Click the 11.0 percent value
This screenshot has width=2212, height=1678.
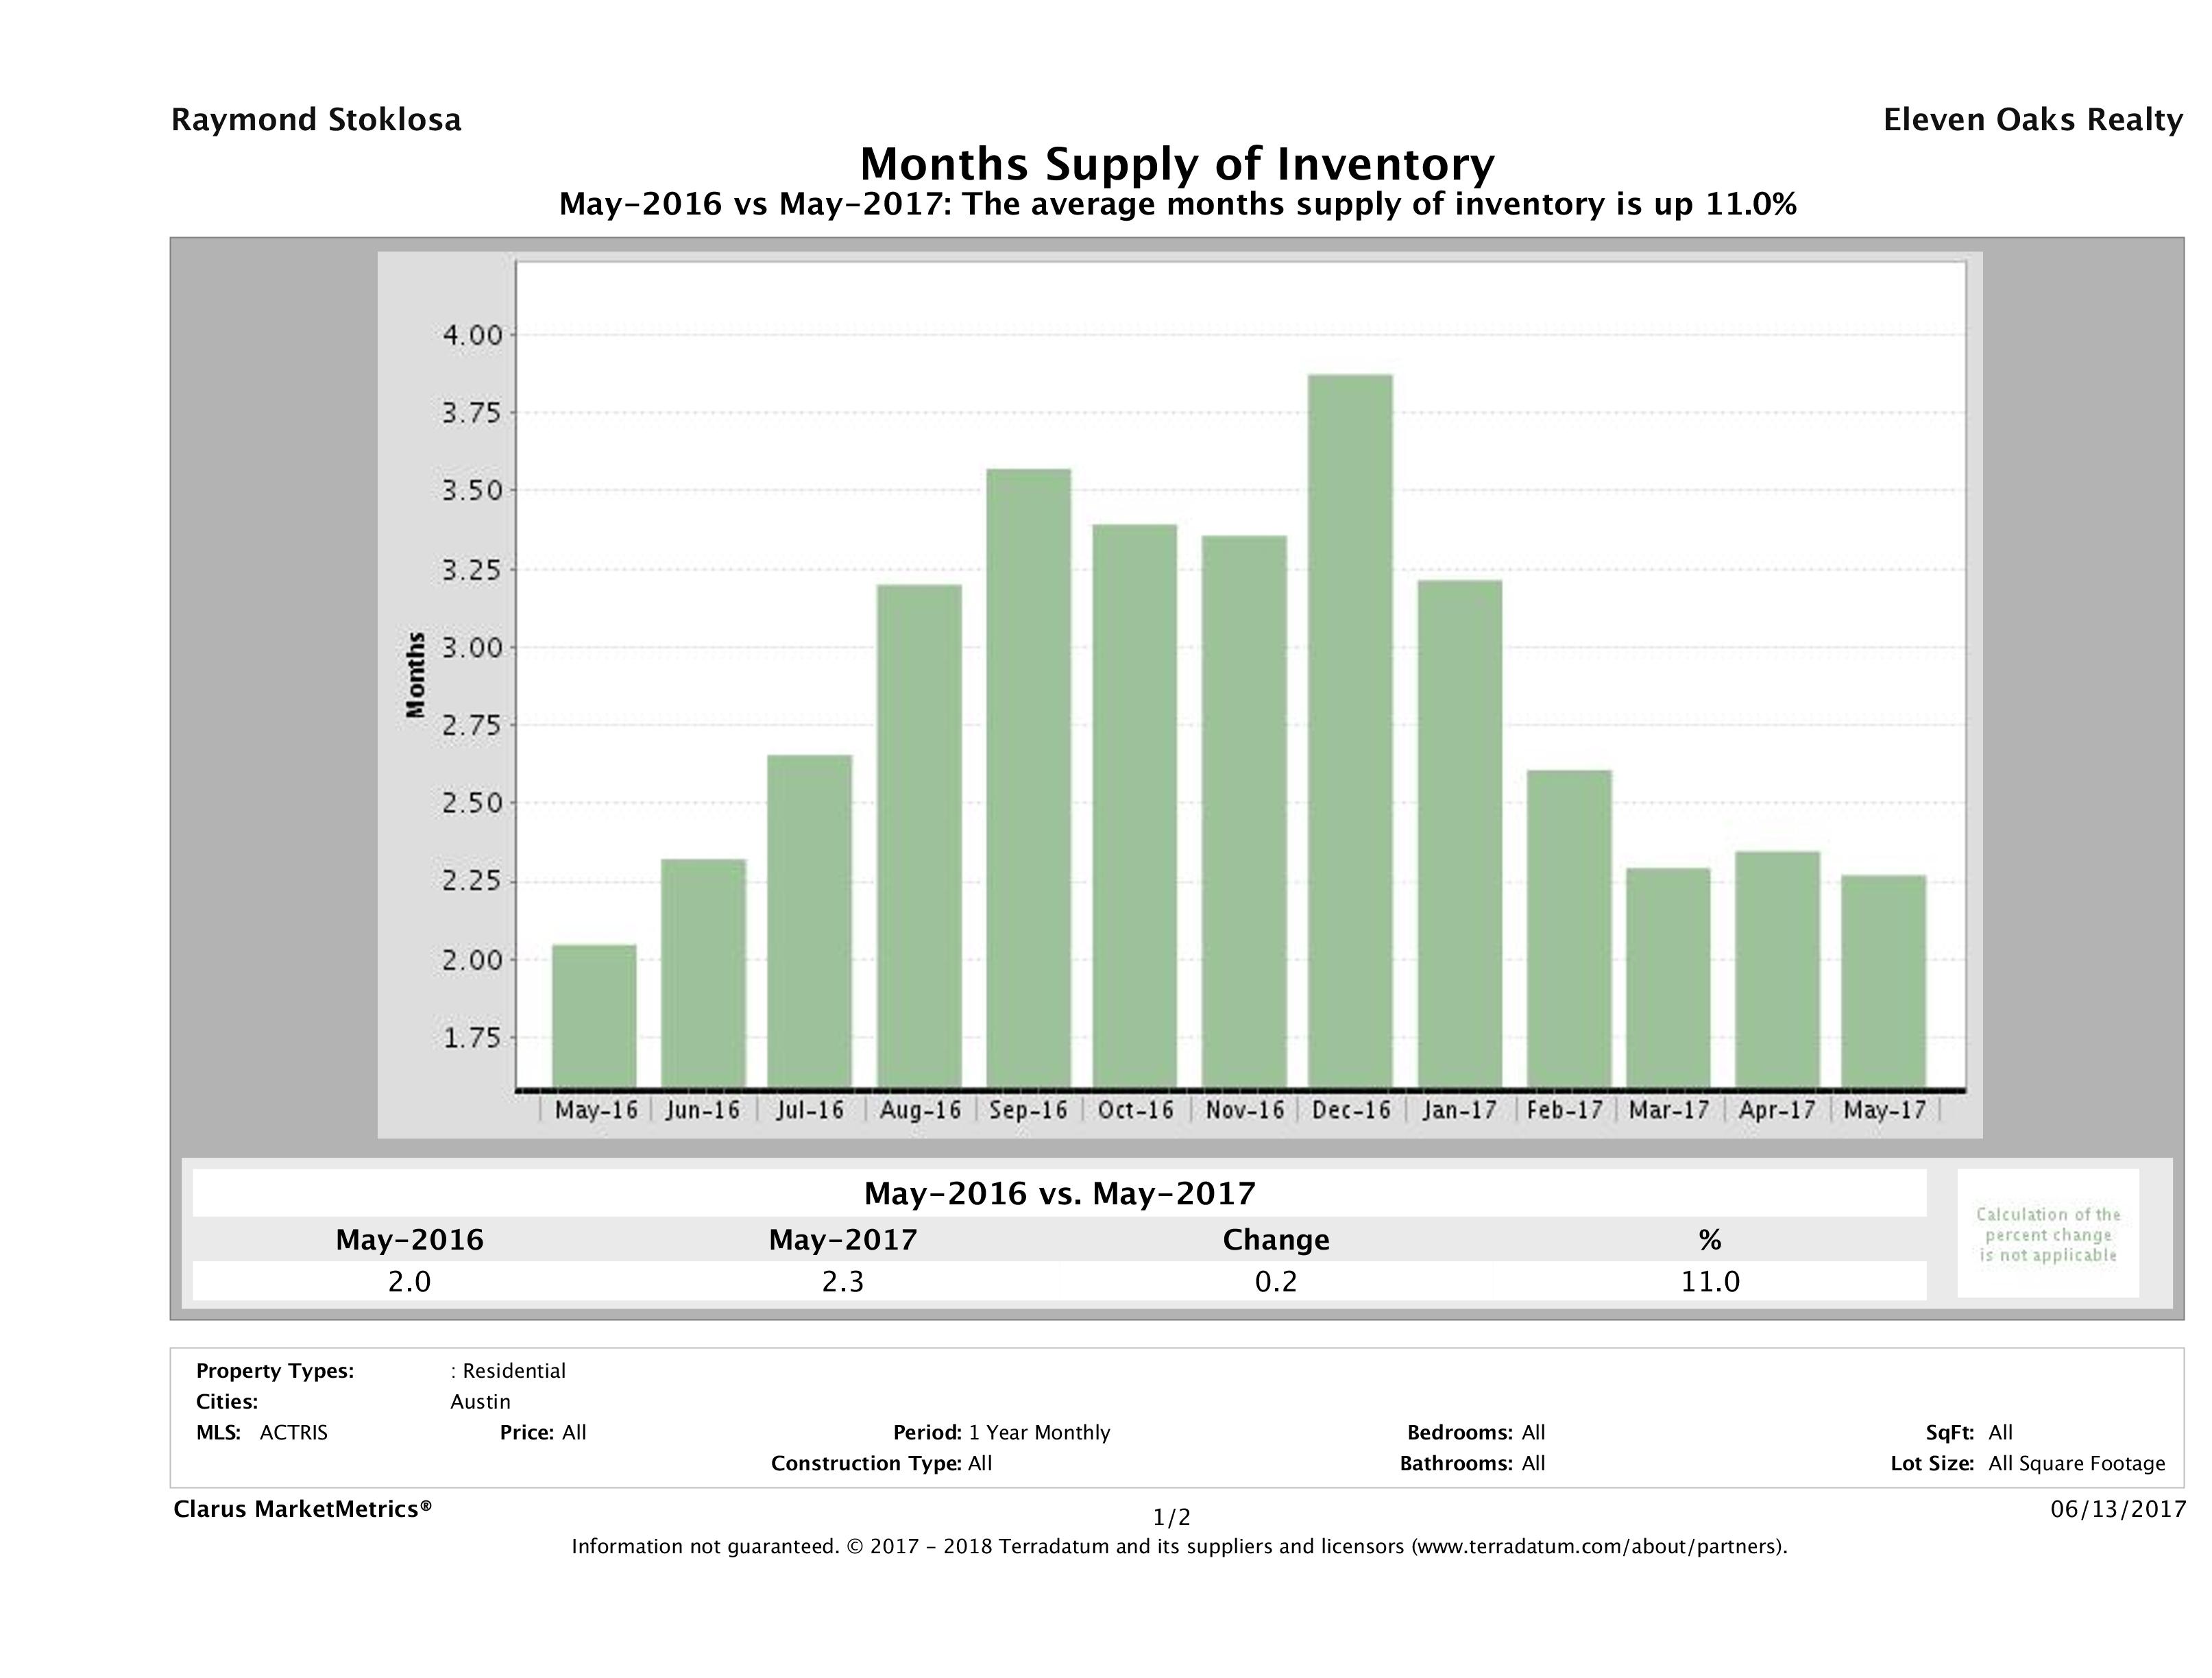1710,1281
